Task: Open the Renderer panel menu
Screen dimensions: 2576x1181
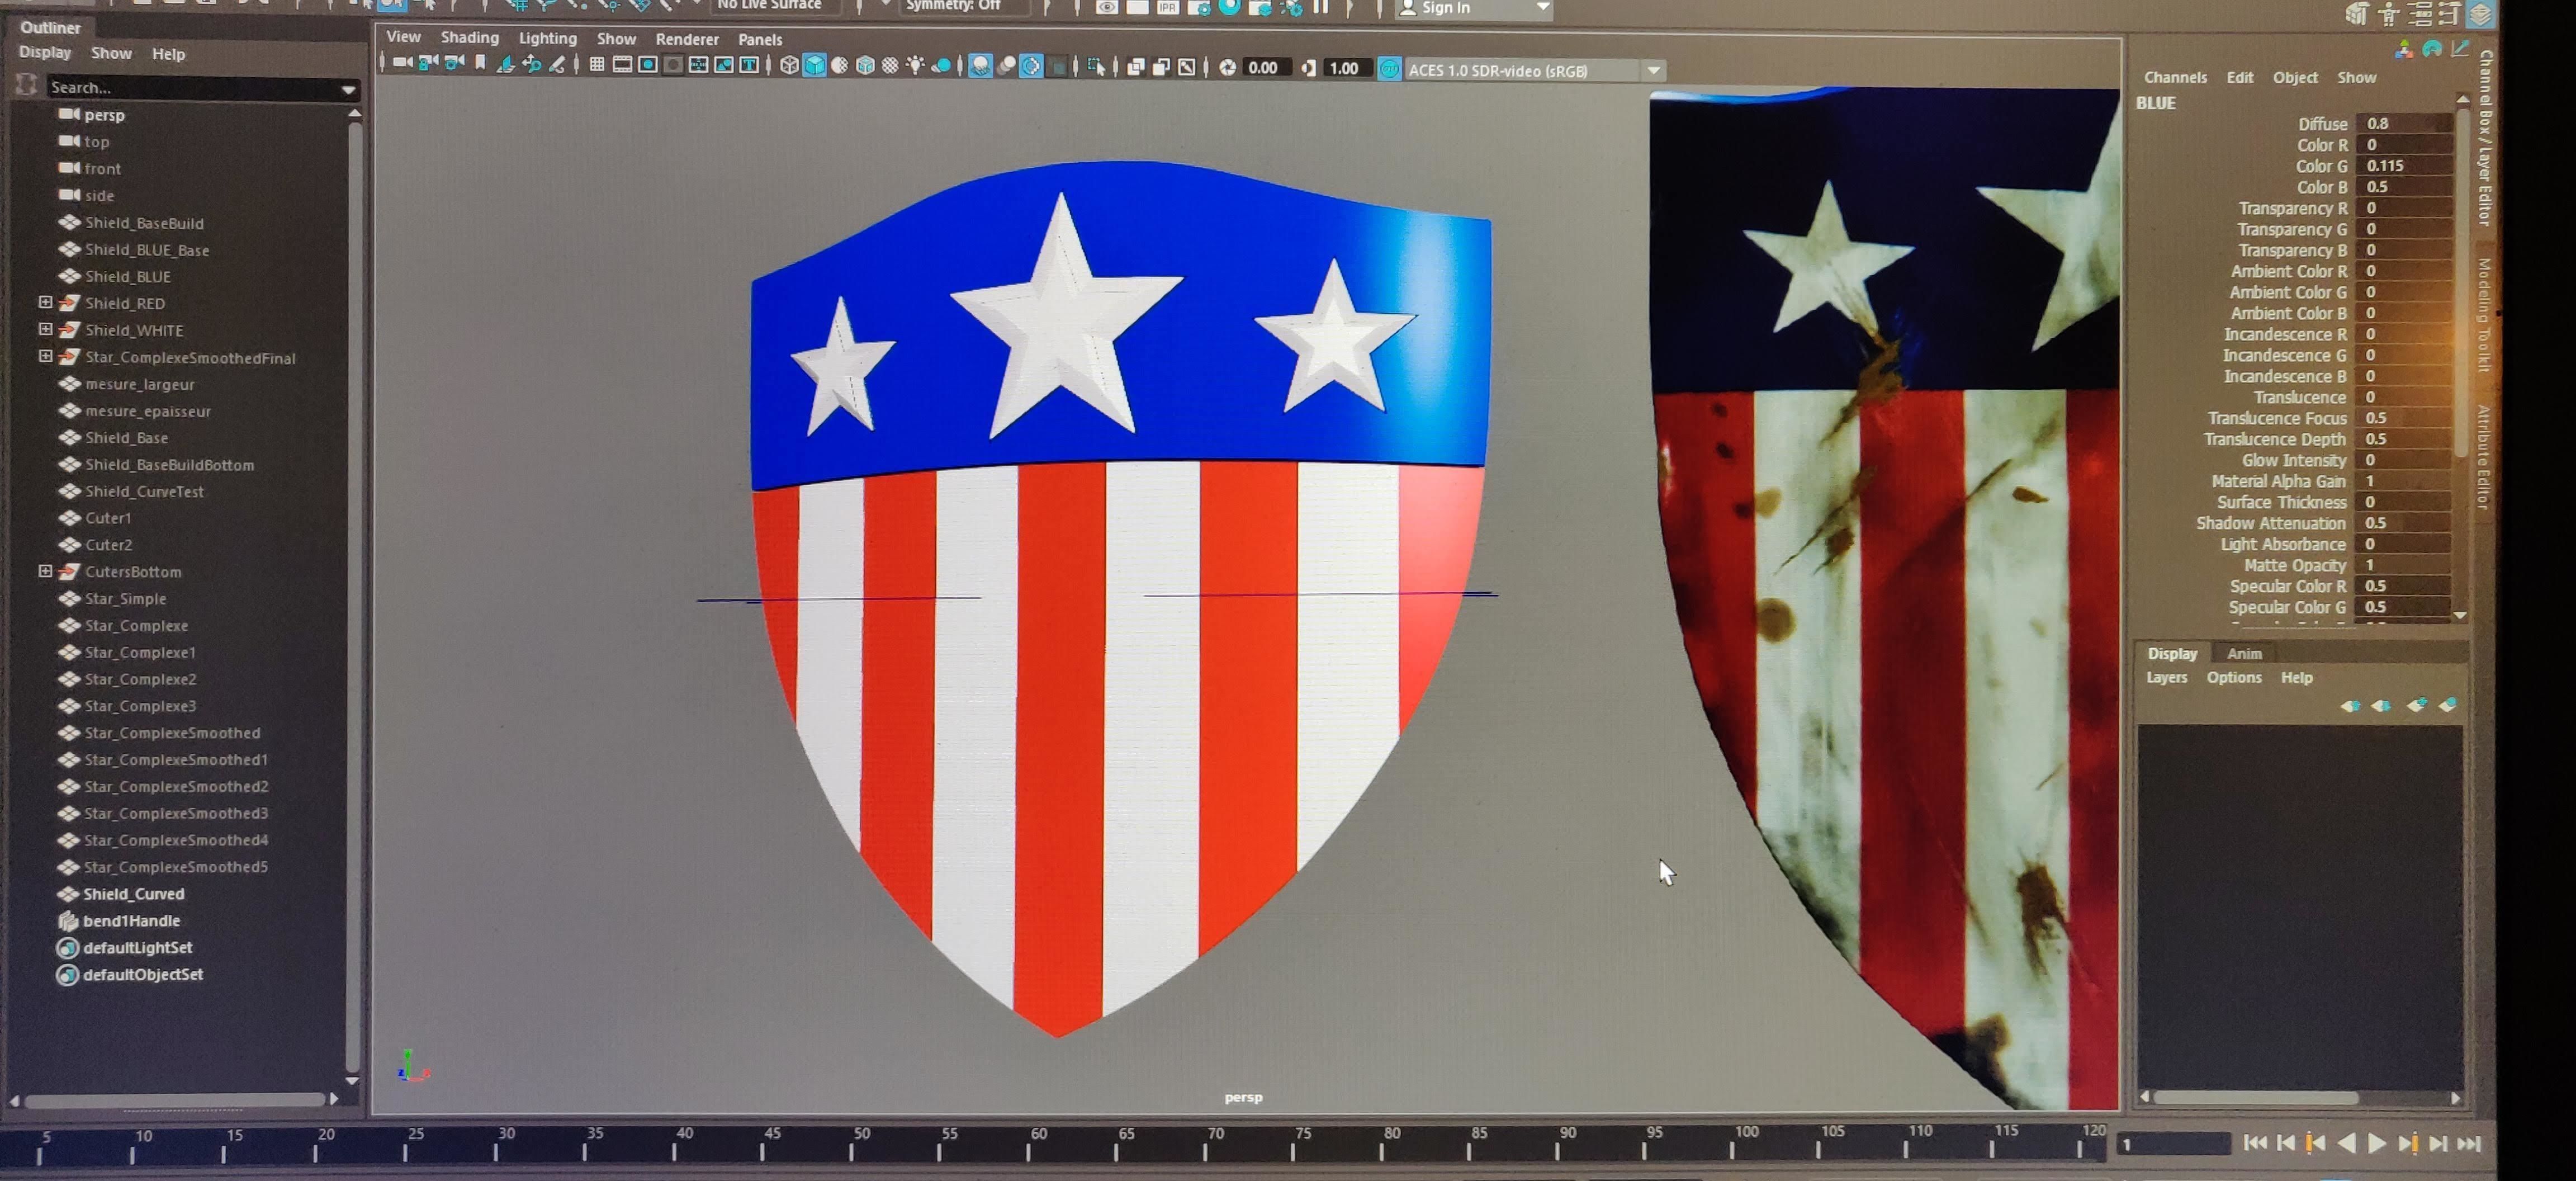Action: click(687, 39)
